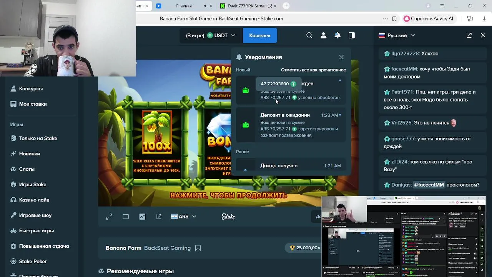This screenshot has width=492, height=277.
Task: Click the game area to continue
Action: click(228, 133)
